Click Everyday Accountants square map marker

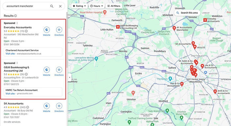[x=205, y=20]
